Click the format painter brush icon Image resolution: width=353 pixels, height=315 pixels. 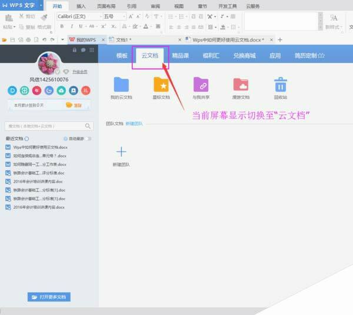pos(44,17)
